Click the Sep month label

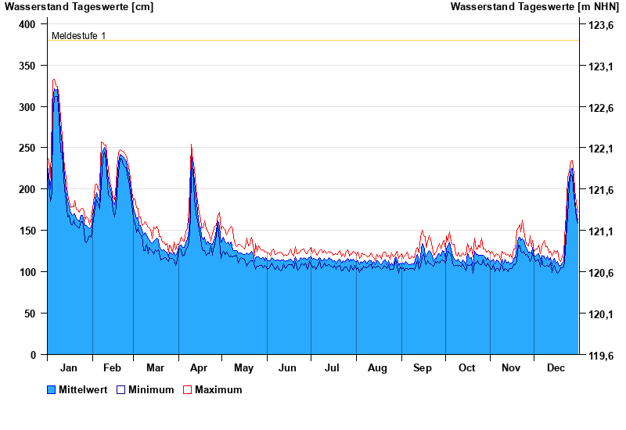point(423,368)
